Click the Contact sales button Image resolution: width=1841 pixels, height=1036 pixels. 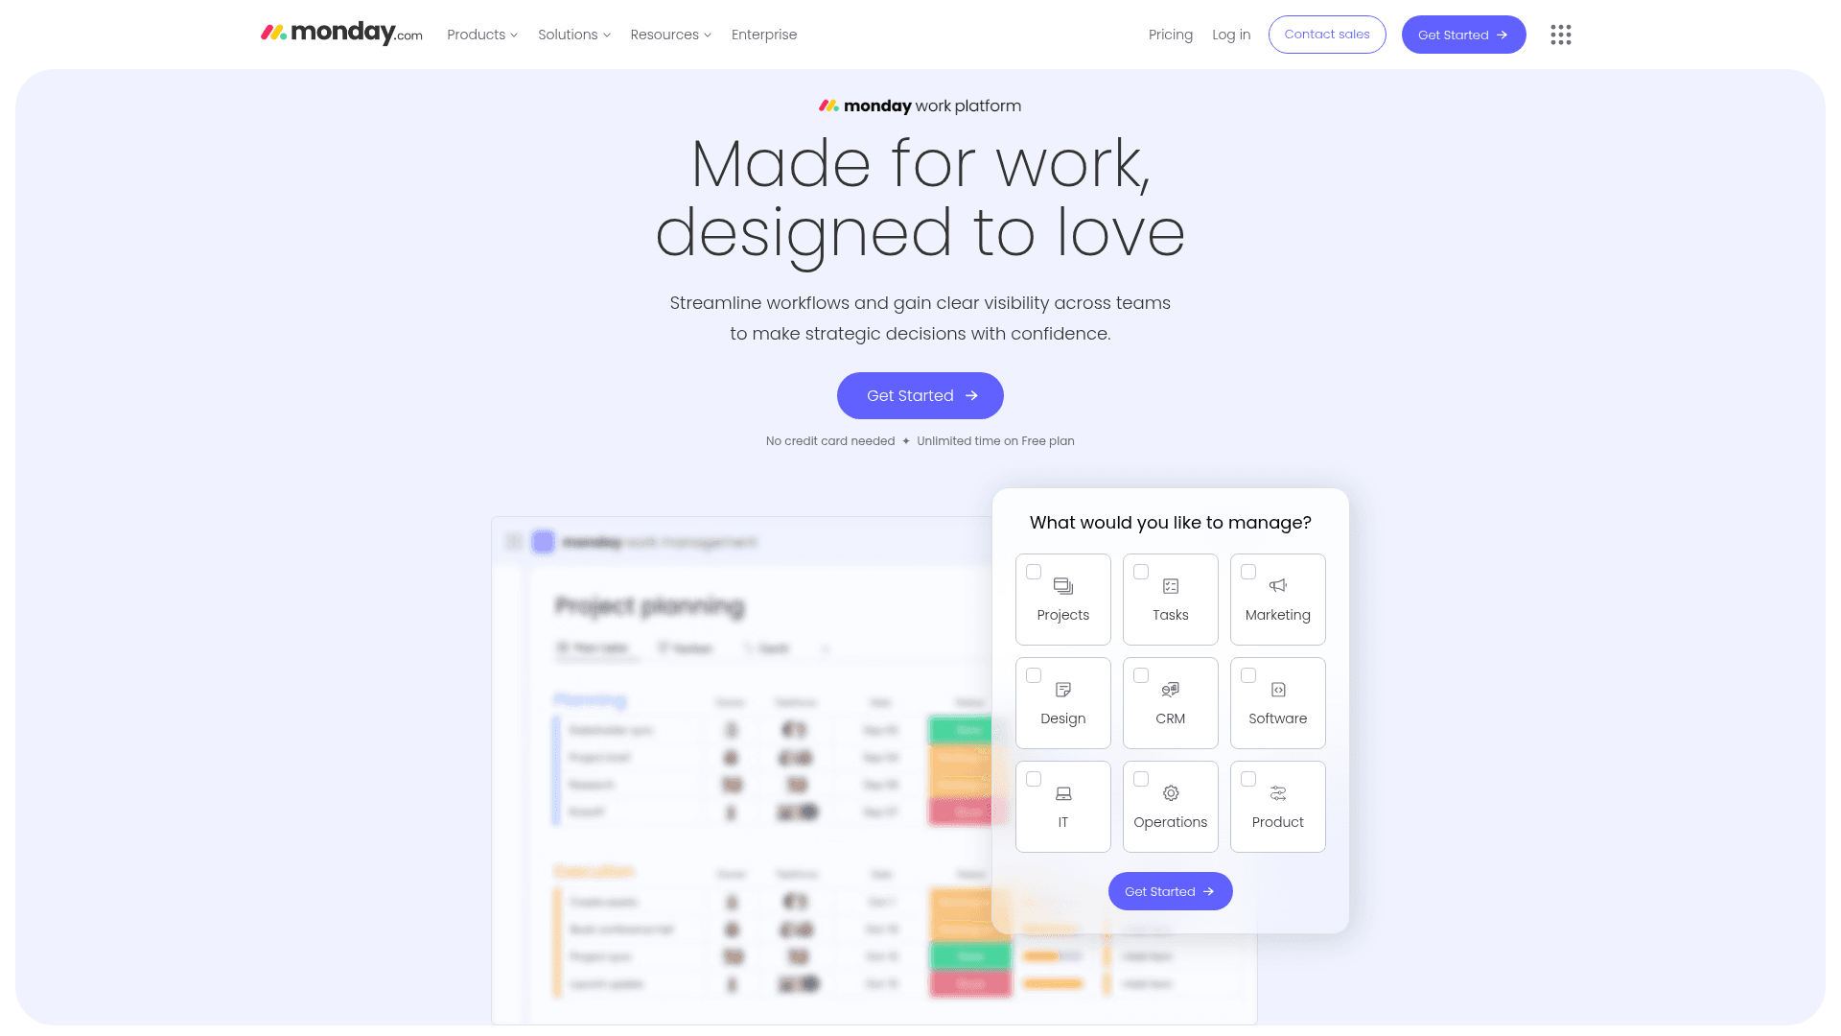click(x=1326, y=35)
